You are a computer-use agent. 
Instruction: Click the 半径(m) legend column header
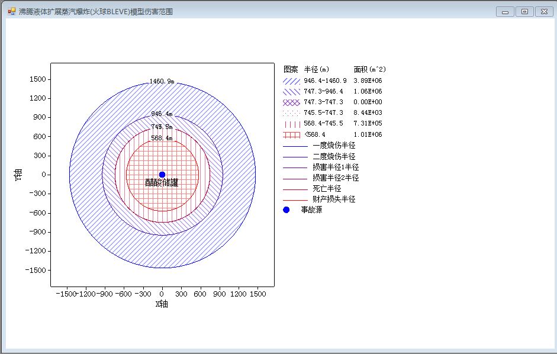(x=317, y=69)
